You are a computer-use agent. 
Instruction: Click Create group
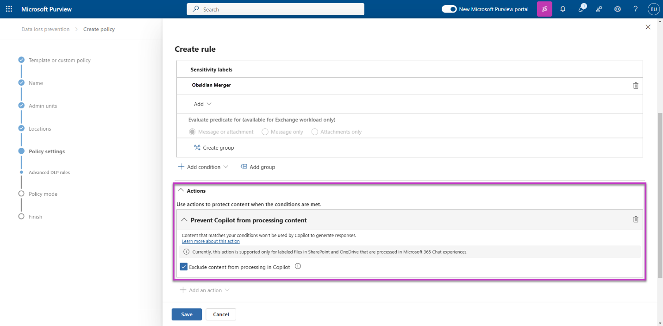point(214,148)
